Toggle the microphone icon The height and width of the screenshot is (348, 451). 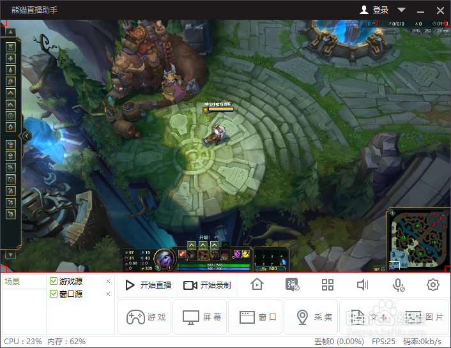click(x=399, y=285)
